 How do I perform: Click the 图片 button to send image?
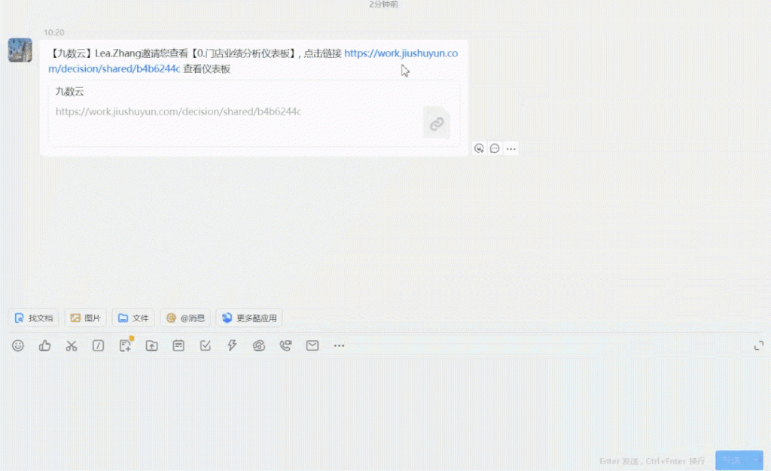point(85,318)
